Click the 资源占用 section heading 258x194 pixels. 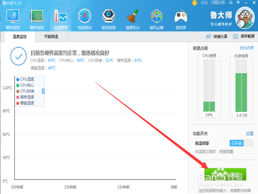tap(200, 48)
